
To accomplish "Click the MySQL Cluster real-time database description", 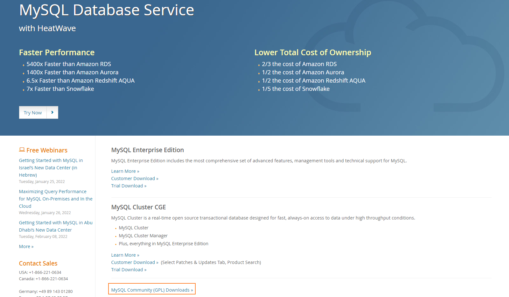I will [x=263, y=218].
